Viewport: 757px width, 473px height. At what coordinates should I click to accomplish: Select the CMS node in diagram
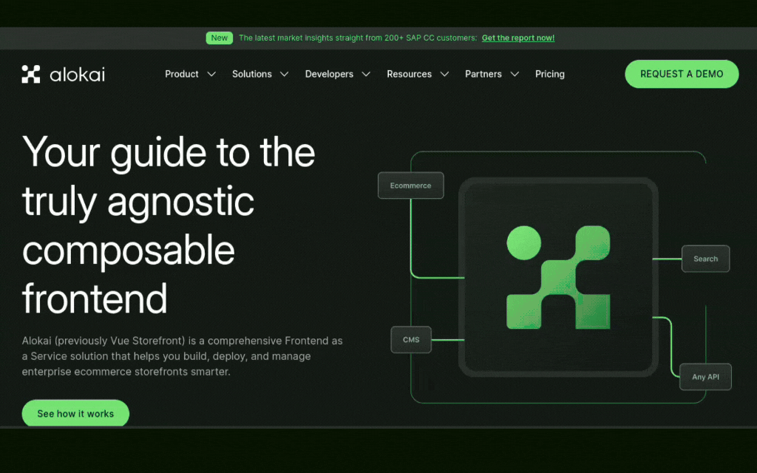(x=411, y=339)
